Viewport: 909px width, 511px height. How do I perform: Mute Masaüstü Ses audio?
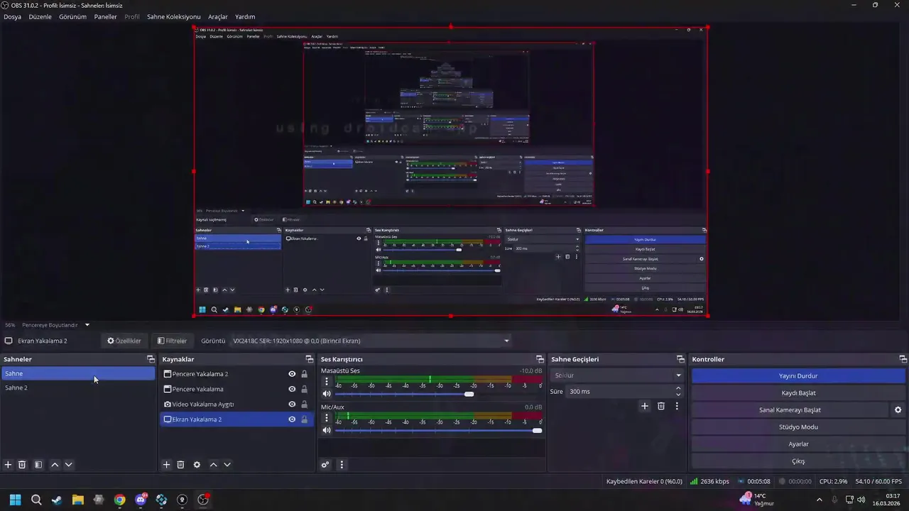point(327,394)
